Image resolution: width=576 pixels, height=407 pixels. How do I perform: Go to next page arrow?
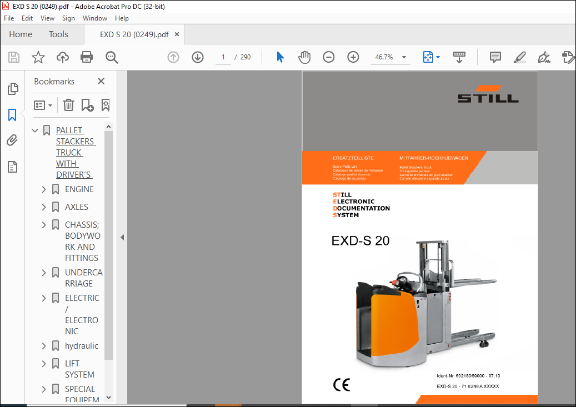click(198, 57)
